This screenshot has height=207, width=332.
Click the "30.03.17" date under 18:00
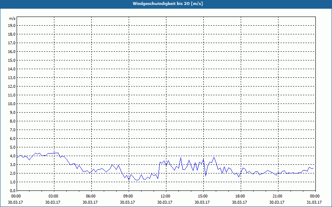click(239, 202)
